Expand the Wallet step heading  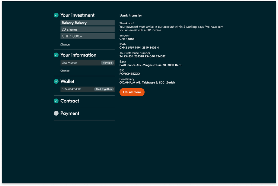point(67,81)
